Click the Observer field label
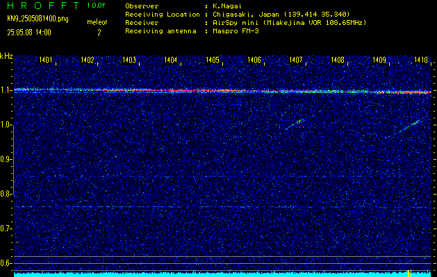Screen dimensions: 437x277 pos(142,6)
